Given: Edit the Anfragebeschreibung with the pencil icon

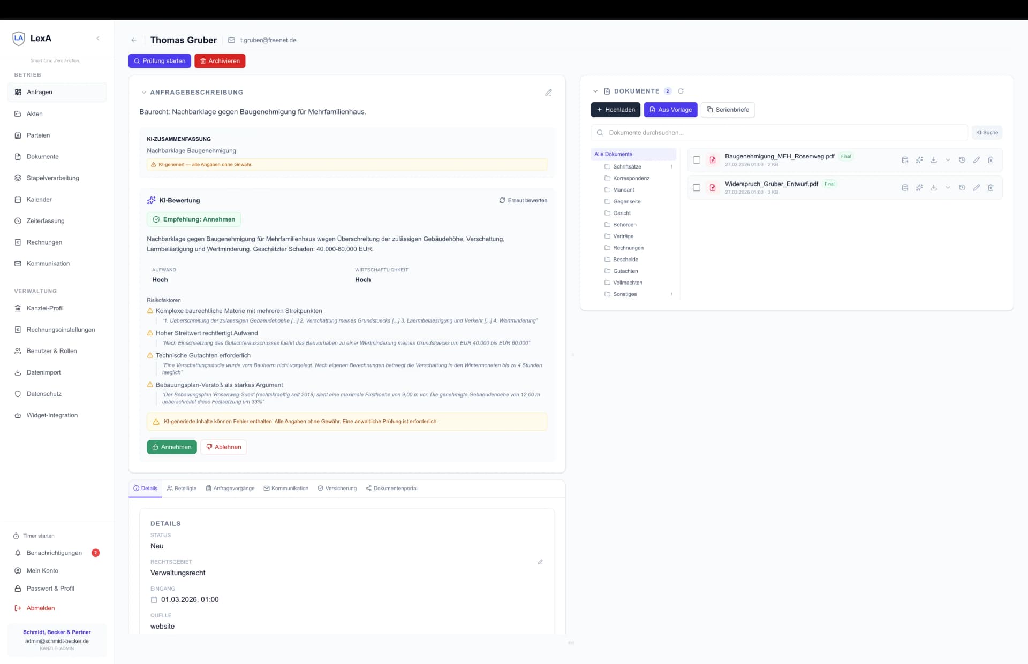Looking at the screenshot, I should coord(548,93).
